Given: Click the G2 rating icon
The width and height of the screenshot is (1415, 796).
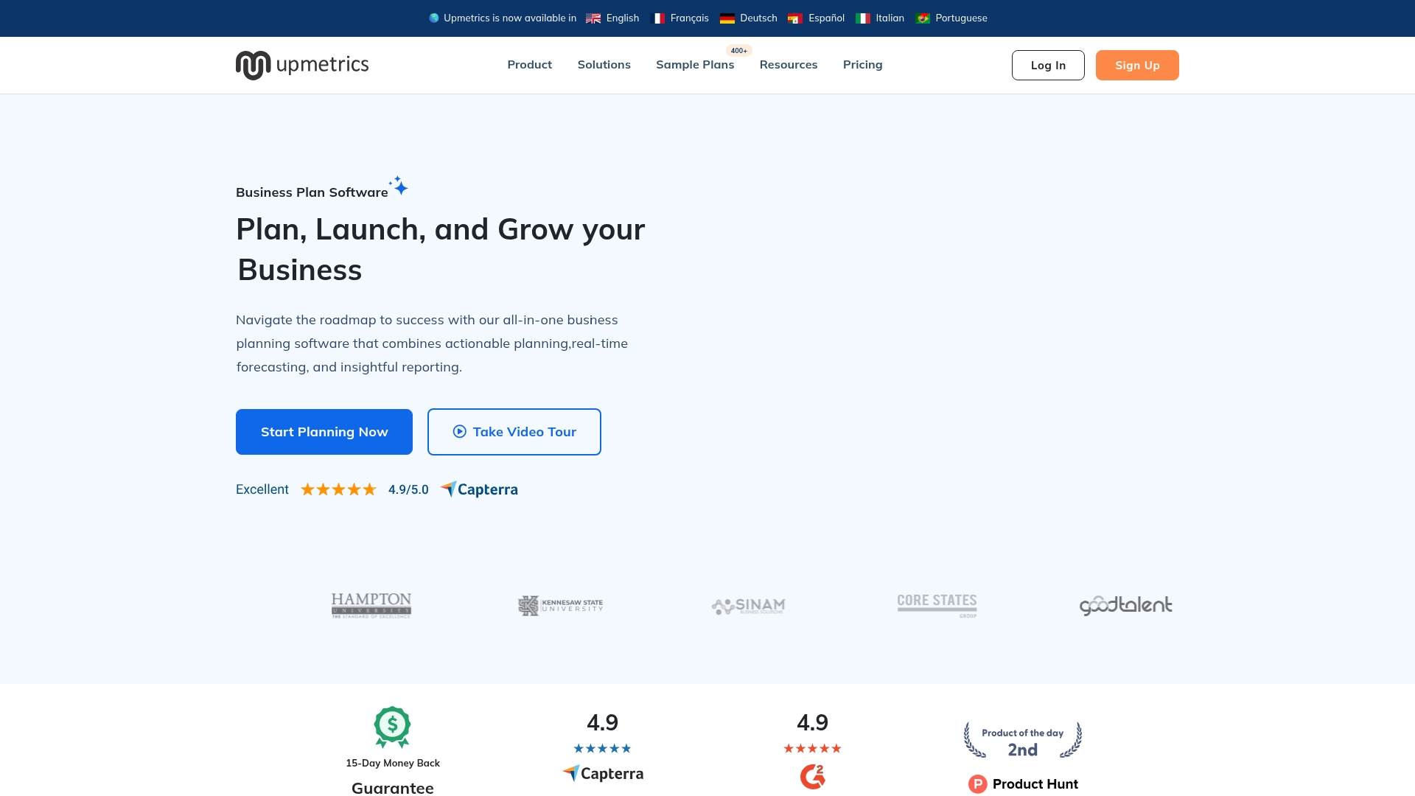Looking at the screenshot, I should (813, 776).
